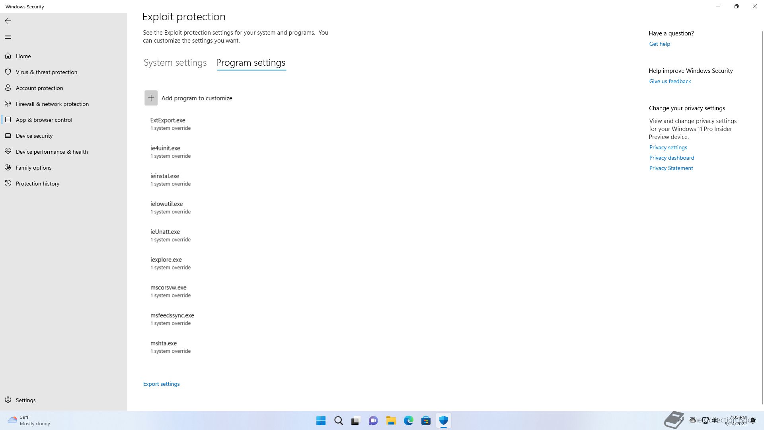Click the Account protection person icon

(8, 88)
